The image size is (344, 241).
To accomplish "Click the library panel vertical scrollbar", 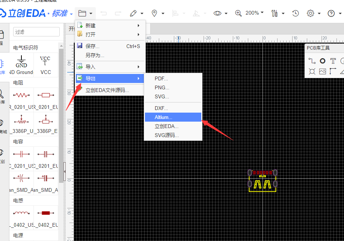I will (61, 115).
